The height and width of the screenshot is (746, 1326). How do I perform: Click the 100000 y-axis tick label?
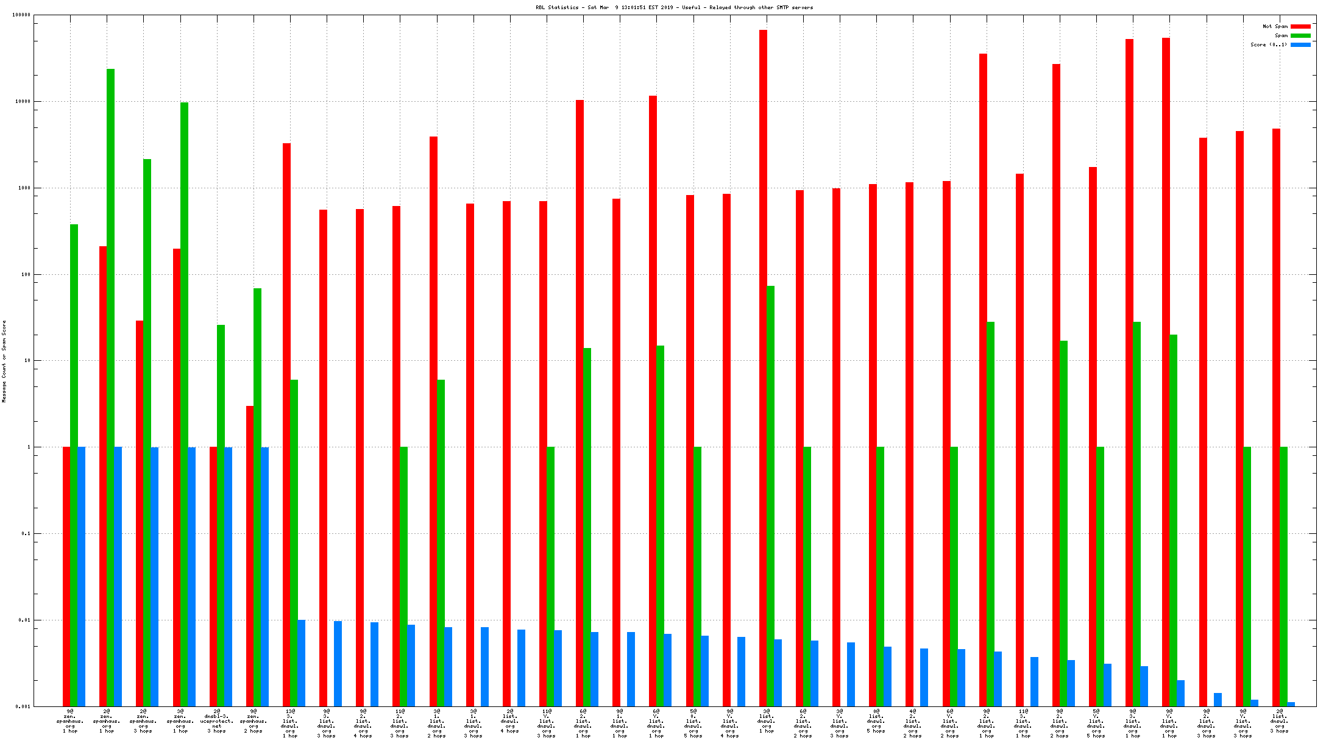click(x=21, y=15)
